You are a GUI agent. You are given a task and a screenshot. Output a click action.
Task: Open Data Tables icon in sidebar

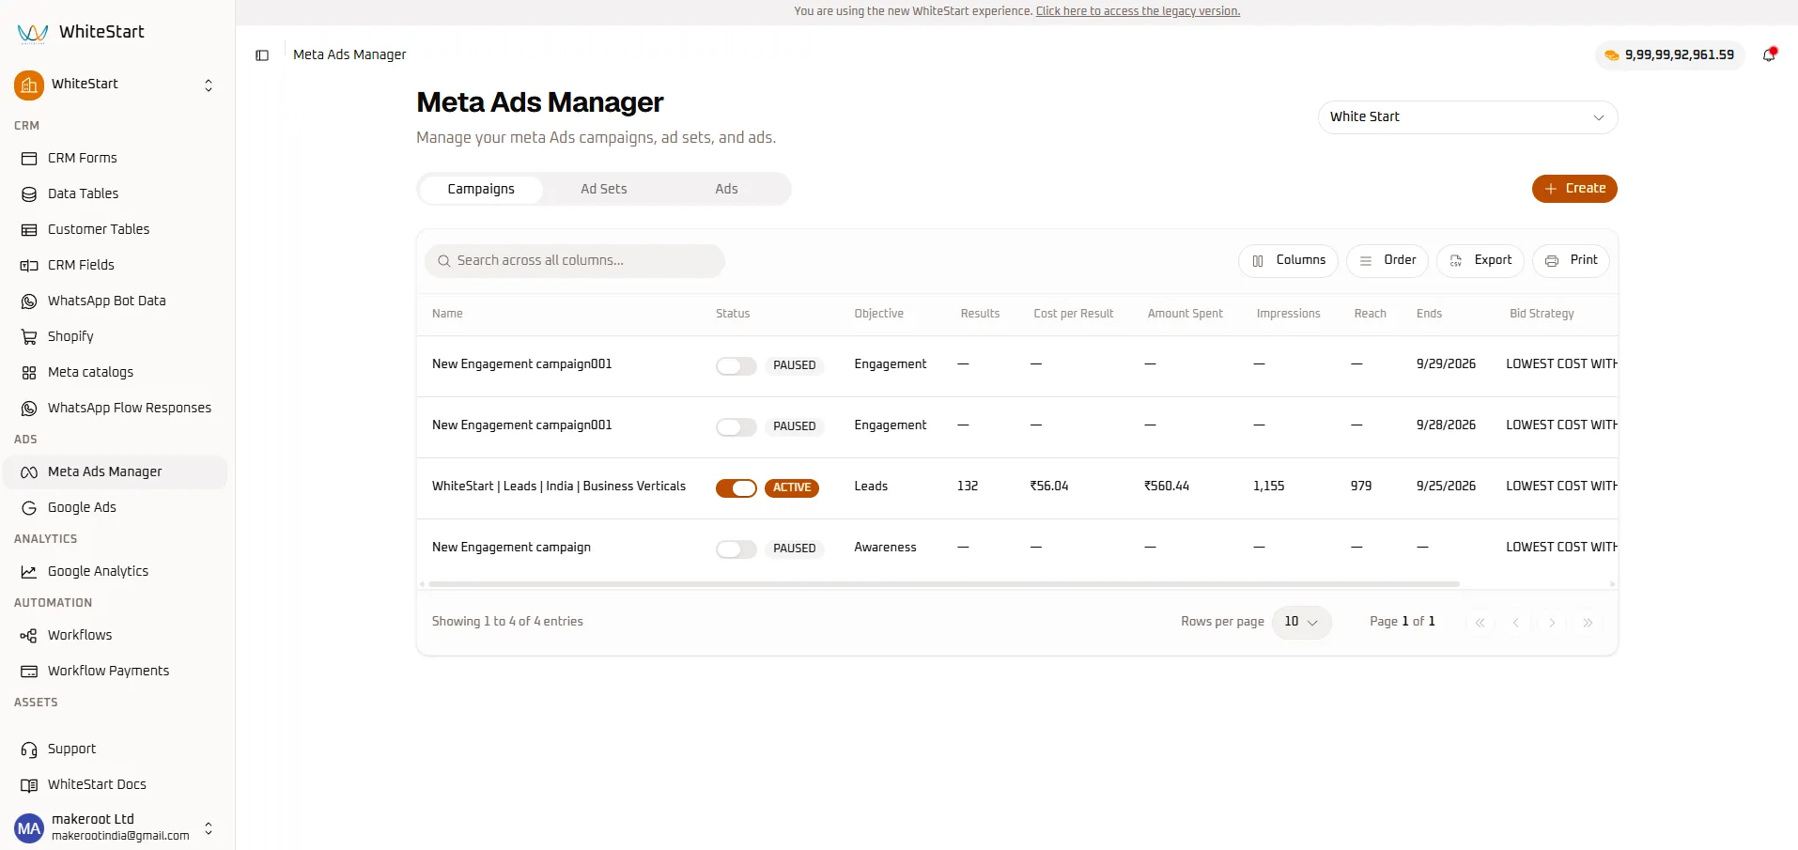pyautogui.click(x=29, y=194)
